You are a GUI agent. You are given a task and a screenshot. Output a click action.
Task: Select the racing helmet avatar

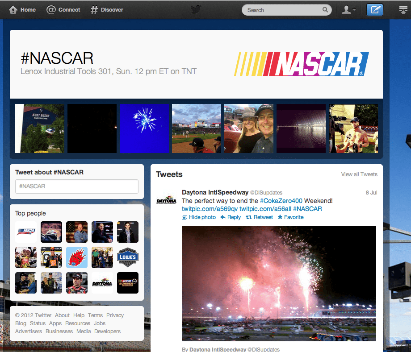coord(51,232)
